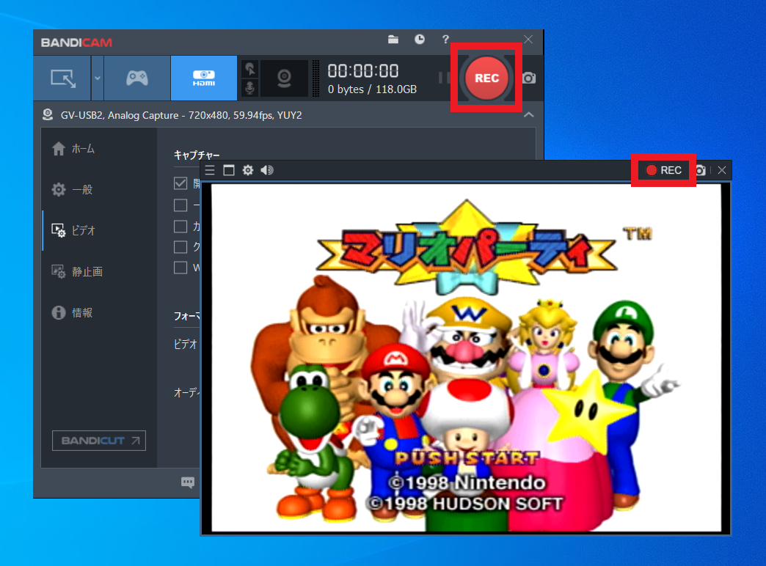Tick the checkbox beside the label starting W
766x566 pixels.
tap(180, 268)
